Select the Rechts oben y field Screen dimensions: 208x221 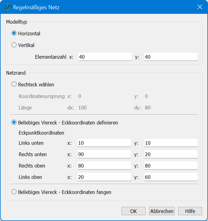171,166
